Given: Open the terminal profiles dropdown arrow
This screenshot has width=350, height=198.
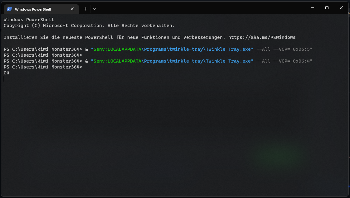Looking at the screenshot, I should click(94, 9).
